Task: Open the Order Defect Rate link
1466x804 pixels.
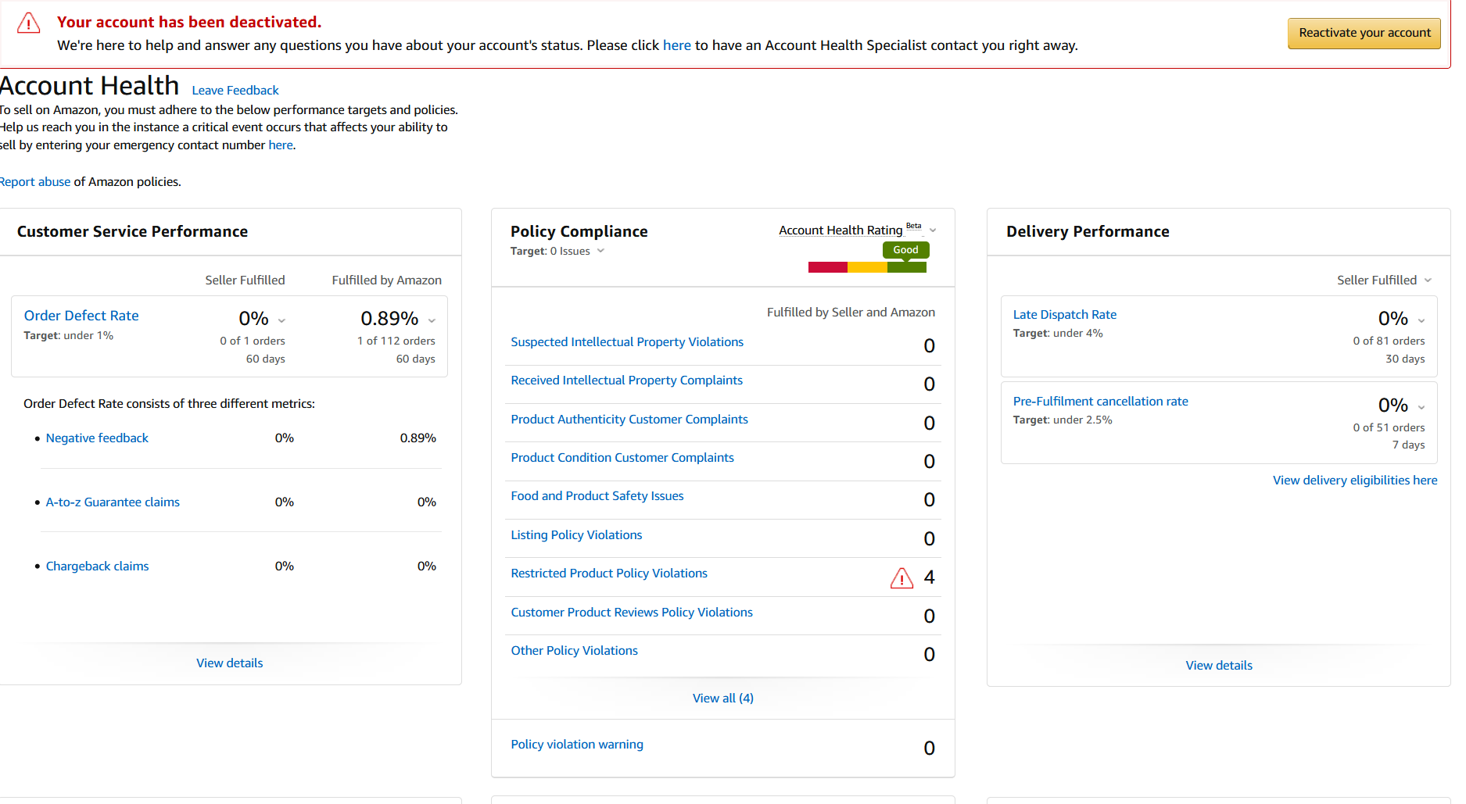Action: [81, 316]
